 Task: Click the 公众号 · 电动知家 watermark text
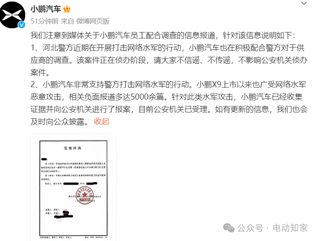point(272,228)
